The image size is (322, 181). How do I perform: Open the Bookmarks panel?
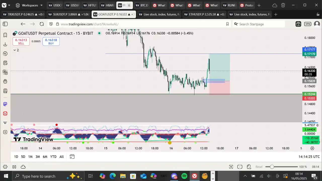5,35
